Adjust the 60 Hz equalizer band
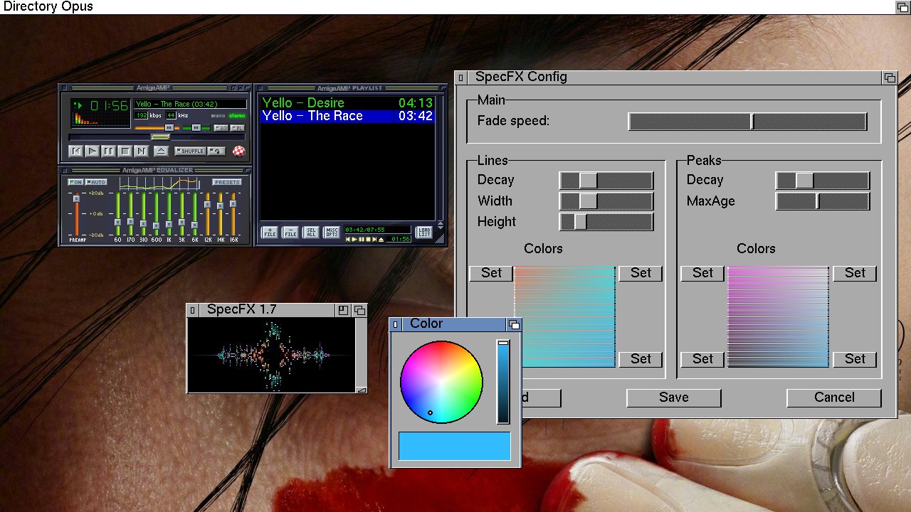 pyautogui.click(x=117, y=213)
